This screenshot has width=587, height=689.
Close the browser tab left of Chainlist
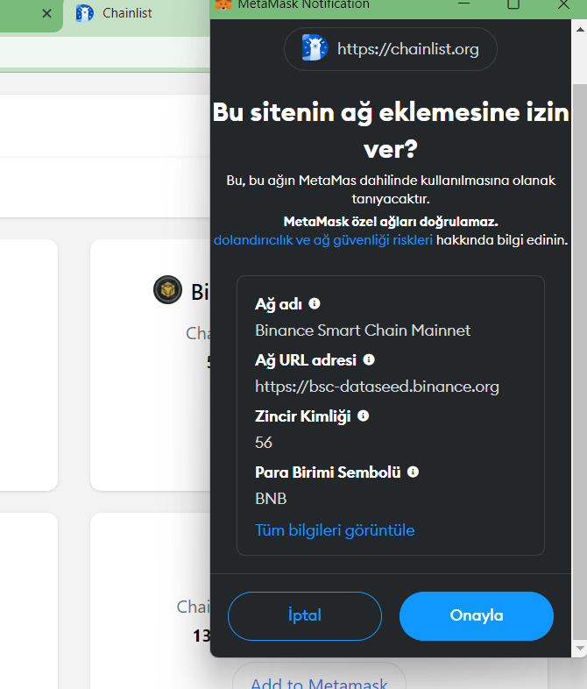47,13
